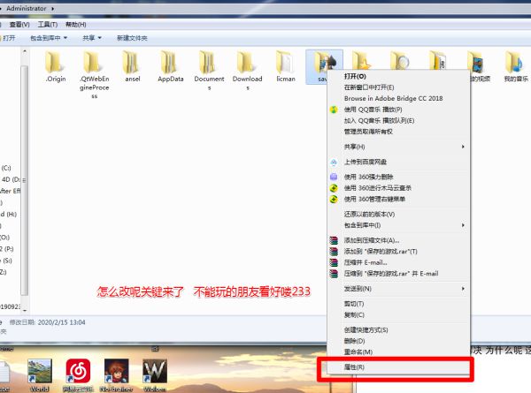Click the navigation pane vertical scrollbar
This screenshot has height=393, width=531.
coord(25,181)
